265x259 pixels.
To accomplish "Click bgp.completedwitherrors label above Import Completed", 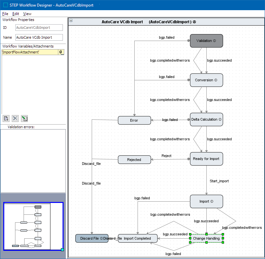I will (170, 214).
